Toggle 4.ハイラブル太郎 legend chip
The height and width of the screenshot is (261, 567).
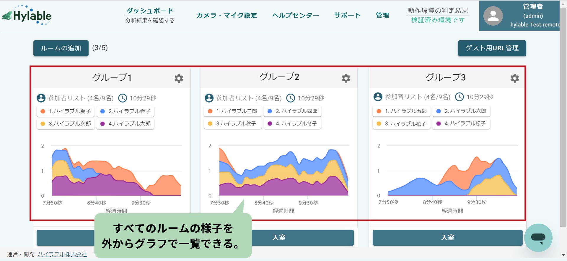pyautogui.click(x=125, y=124)
